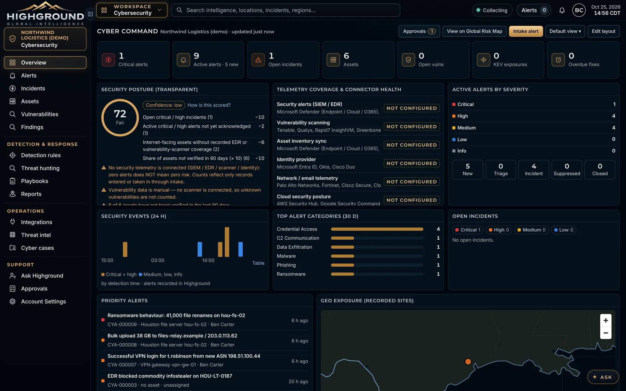Click the Edit layout button
The image size is (626, 391).
[x=603, y=31]
